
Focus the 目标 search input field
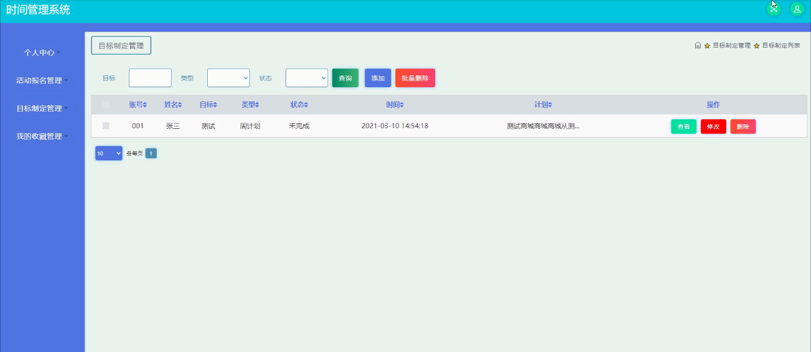150,78
